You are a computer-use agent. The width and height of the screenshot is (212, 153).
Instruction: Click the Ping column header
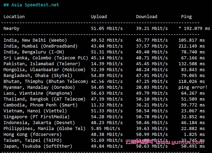pyautogui.click(x=186, y=17)
